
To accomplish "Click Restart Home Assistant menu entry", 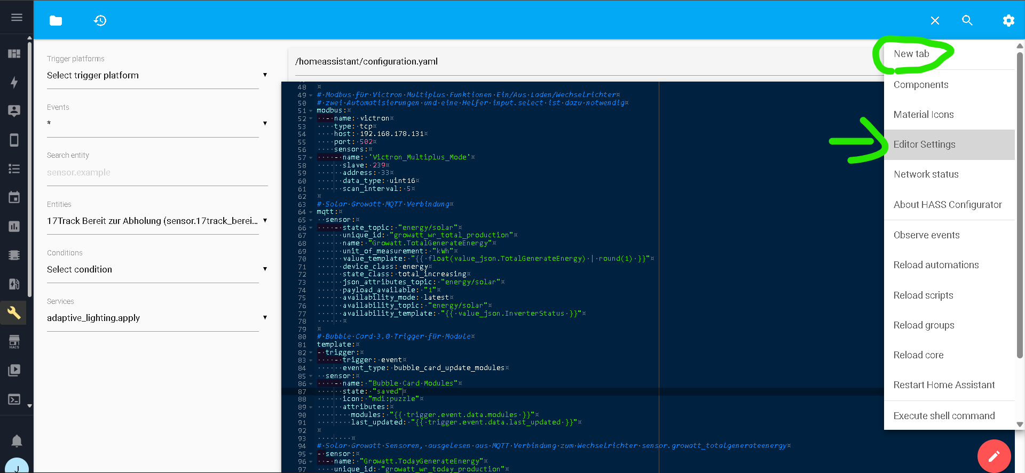I will click(944, 385).
